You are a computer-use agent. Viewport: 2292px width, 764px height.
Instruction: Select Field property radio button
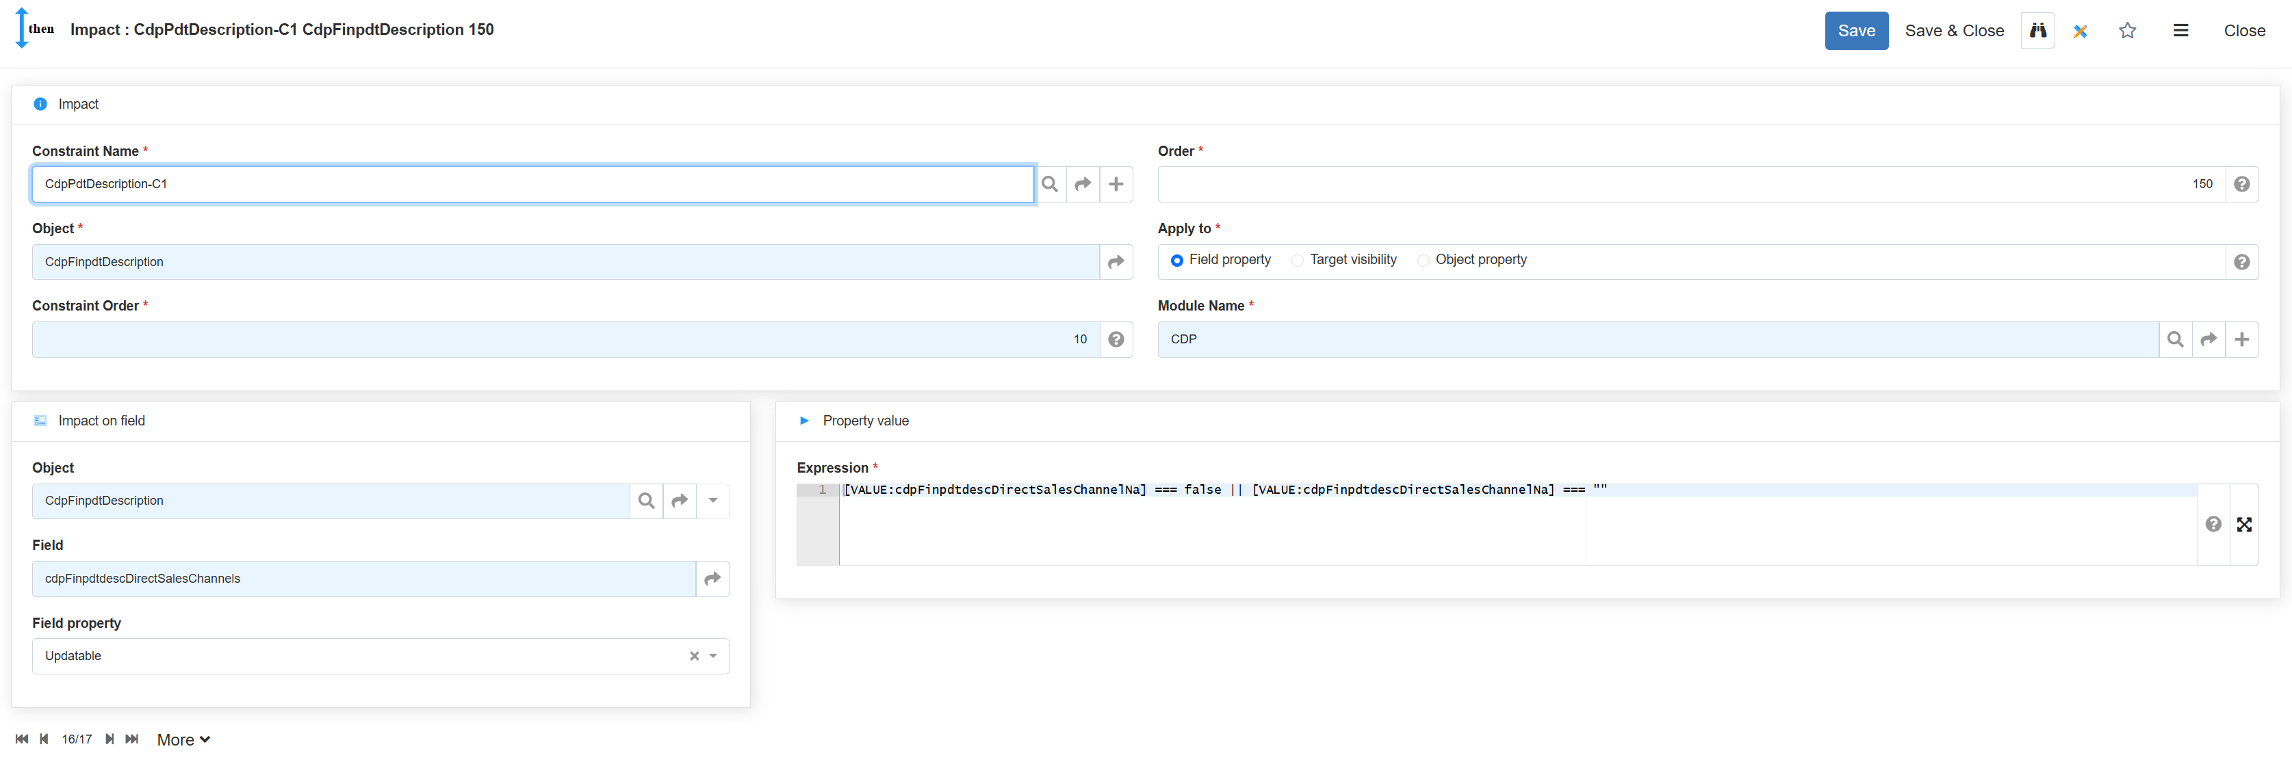[x=1176, y=261]
